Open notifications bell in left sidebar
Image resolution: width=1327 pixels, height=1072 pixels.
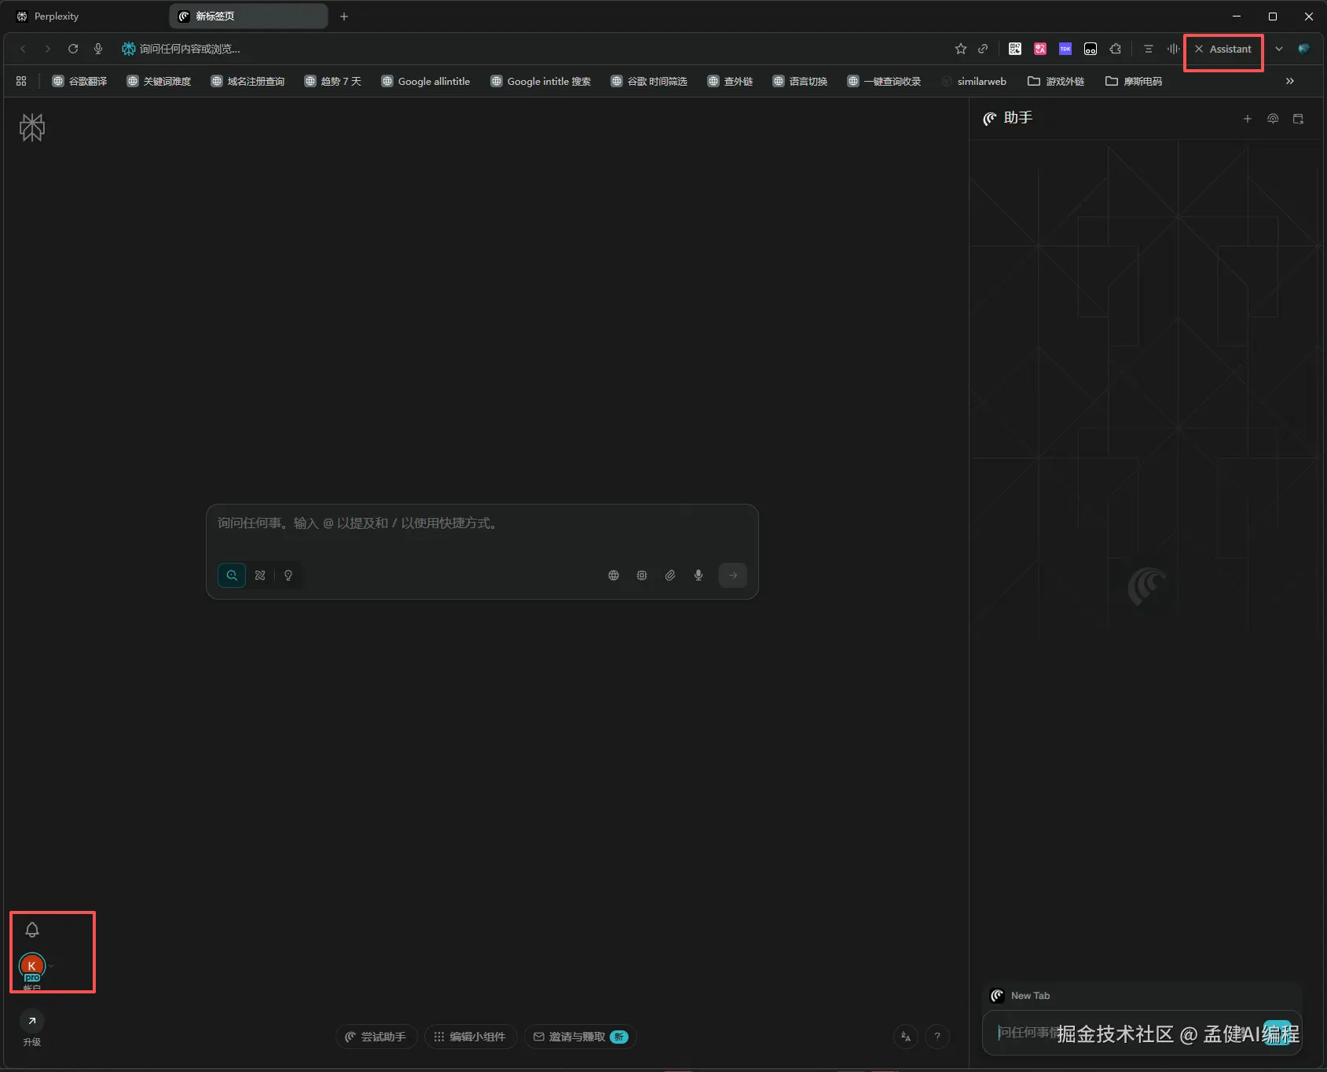[x=32, y=930]
